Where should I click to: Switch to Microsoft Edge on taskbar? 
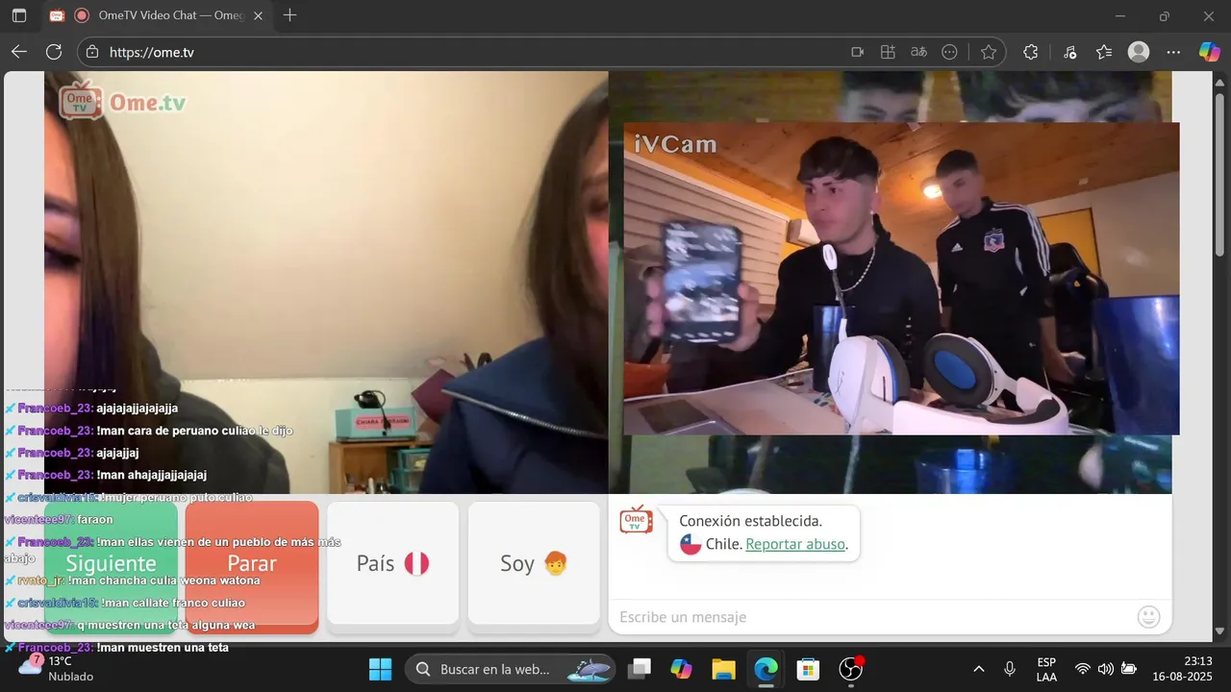pyautogui.click(x=766, y=669)
